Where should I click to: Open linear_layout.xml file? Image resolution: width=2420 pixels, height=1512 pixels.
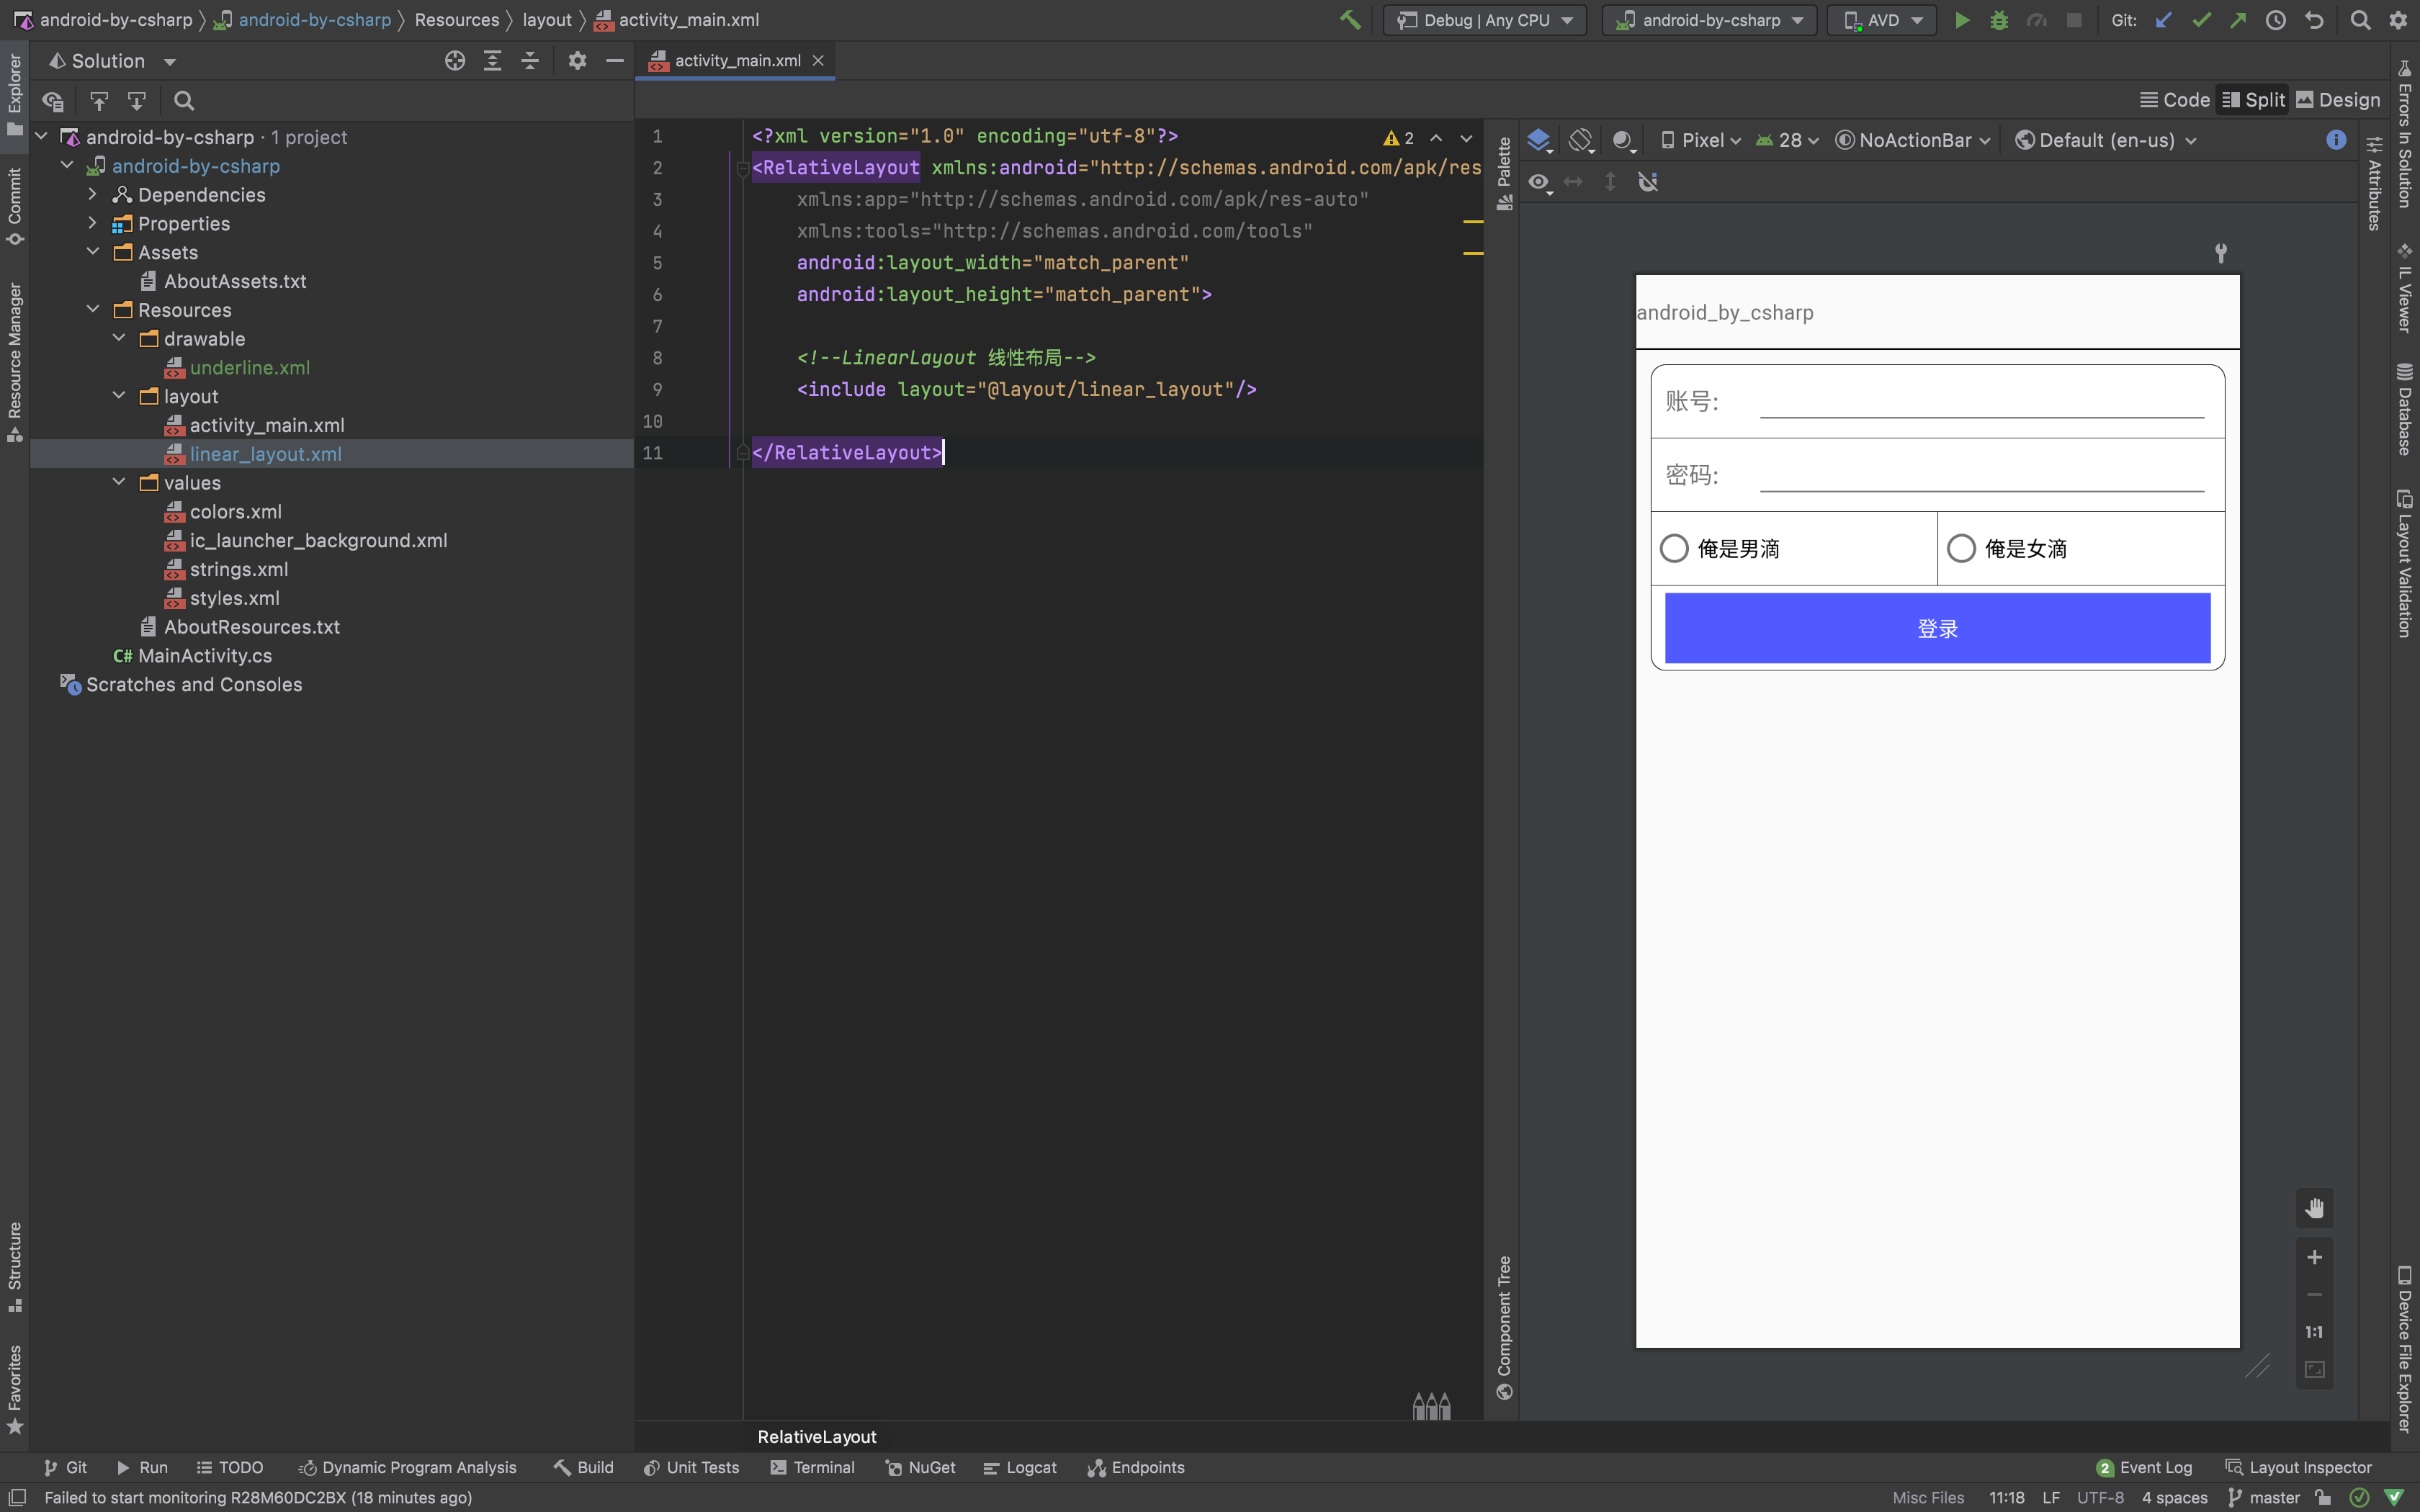265,453
